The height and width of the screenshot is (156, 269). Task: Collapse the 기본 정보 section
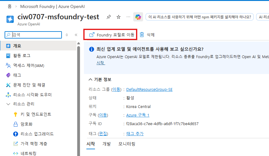click(x=90, y=80)
